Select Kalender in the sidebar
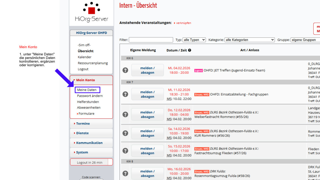Image resolution: width=320 pixels, height=180 pixels. tap(84, 57)
